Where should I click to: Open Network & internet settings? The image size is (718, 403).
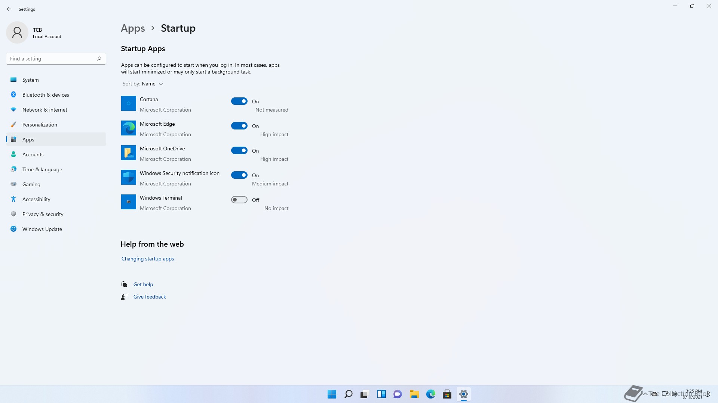point(56,110)
